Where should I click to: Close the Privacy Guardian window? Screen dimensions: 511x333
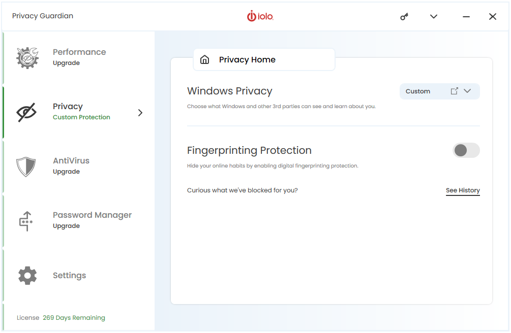[493, 17]
